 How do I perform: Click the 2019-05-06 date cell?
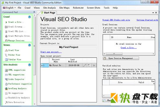click(74, 65)
